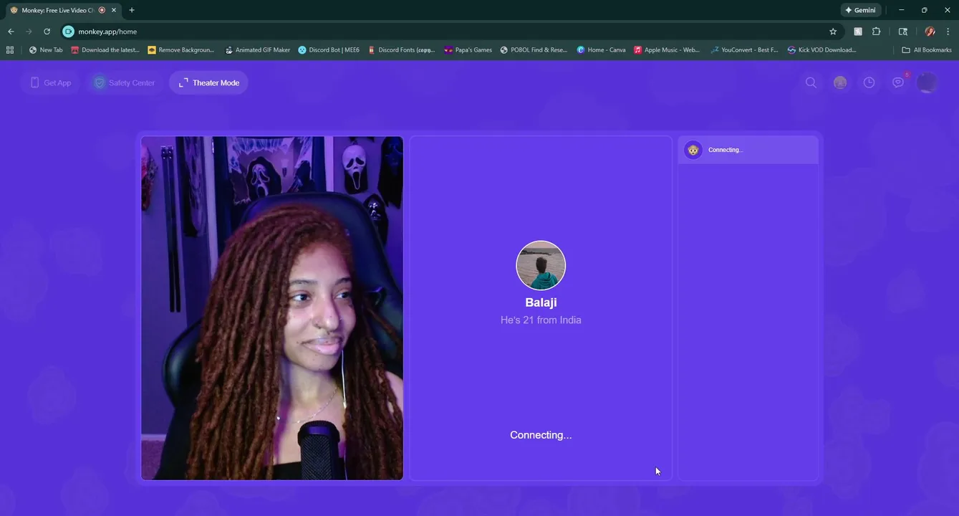Viewport: 959px width, 516px height.
Task: Open the Discord Fonts bookmark
Action: (x=401, y=50)
